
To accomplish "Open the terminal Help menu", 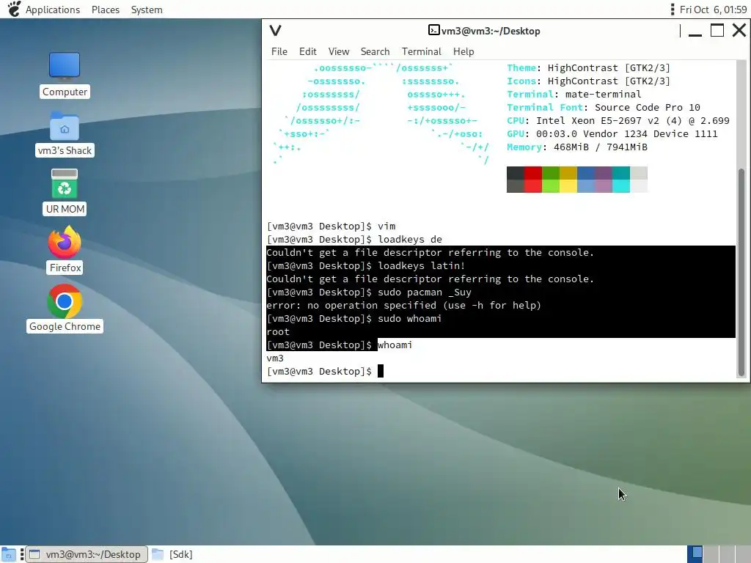I will [464, 51].
